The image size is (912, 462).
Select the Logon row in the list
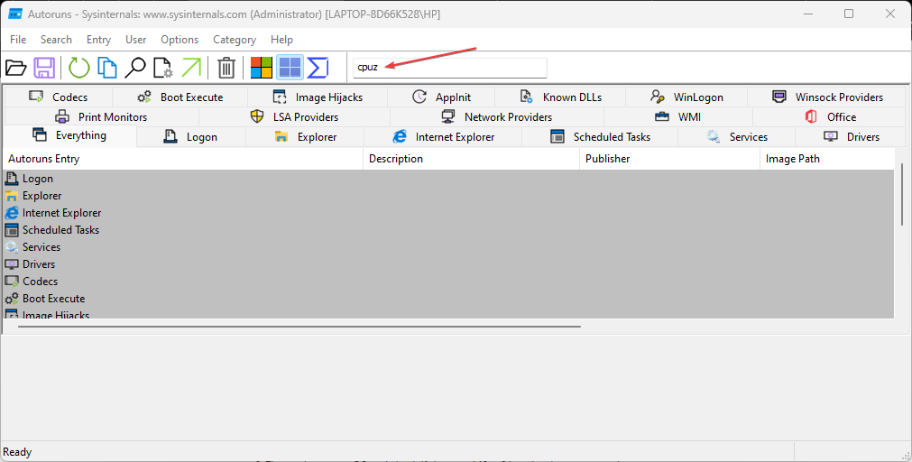coord(448,179)
